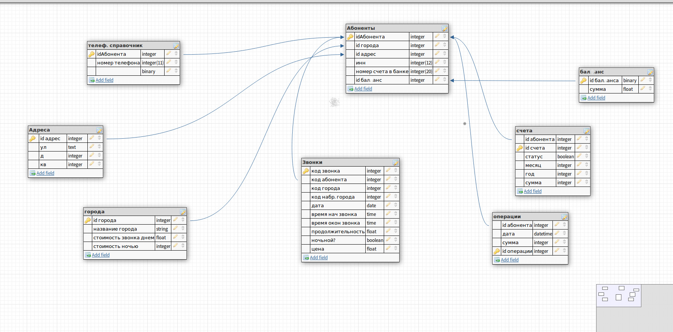Click the pencil beside сумма in баланс table
Viewport: 673px width, 332px height.
pos(643,89)
